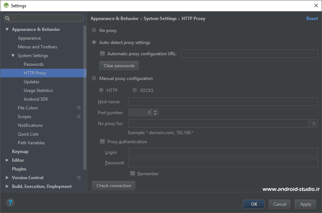
Task: Click the Check connection button
Action: (x=114, y=185)
